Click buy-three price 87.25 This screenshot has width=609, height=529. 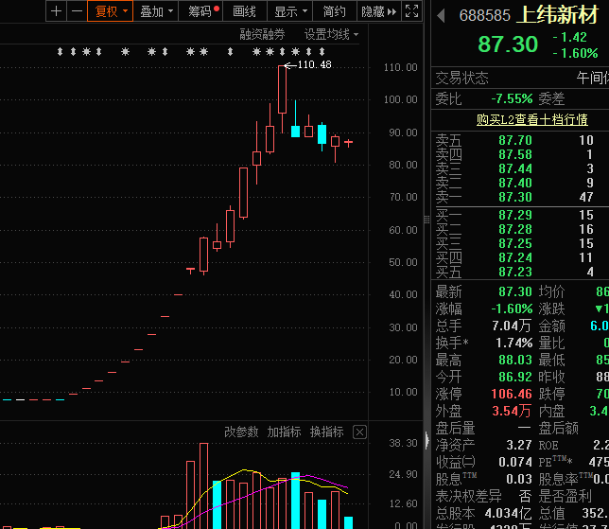515,243
